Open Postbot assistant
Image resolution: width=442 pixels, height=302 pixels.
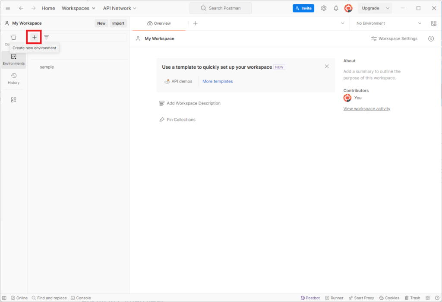tap(310, 298)
